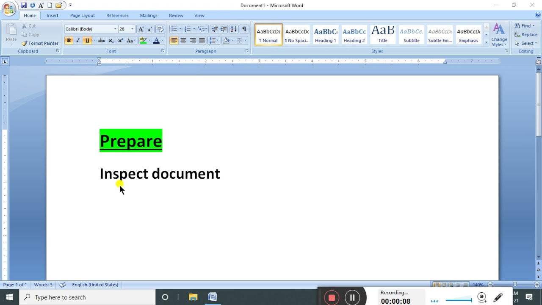This screenshot has width=542, height=305.
Task: Set Align Text Left
Action: pyautogui.click(x=174, y=41)
